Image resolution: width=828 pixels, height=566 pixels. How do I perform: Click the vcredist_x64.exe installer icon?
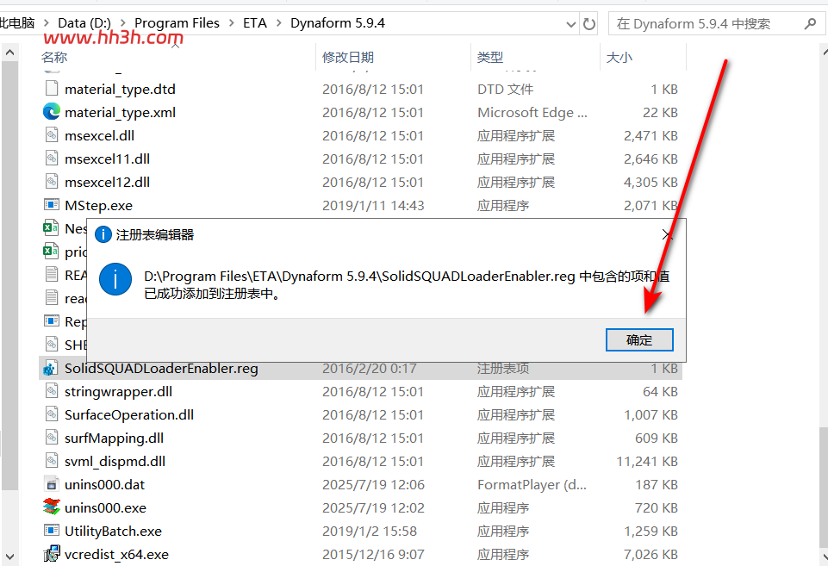coord(51,554)
